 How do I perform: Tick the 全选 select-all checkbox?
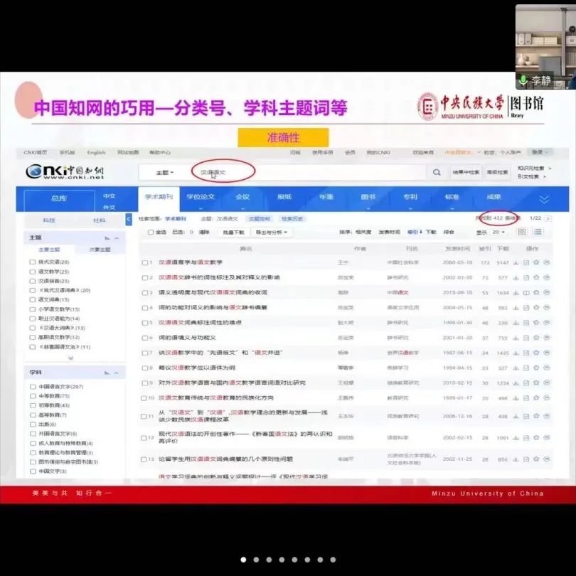(150, 233)
